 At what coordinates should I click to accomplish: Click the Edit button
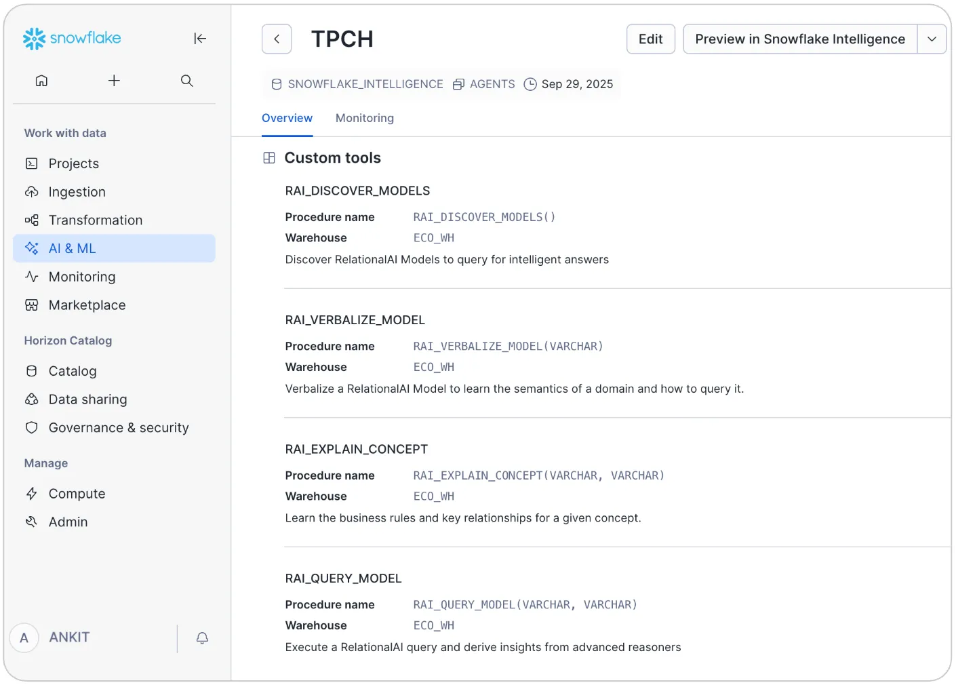pos(650,39)
